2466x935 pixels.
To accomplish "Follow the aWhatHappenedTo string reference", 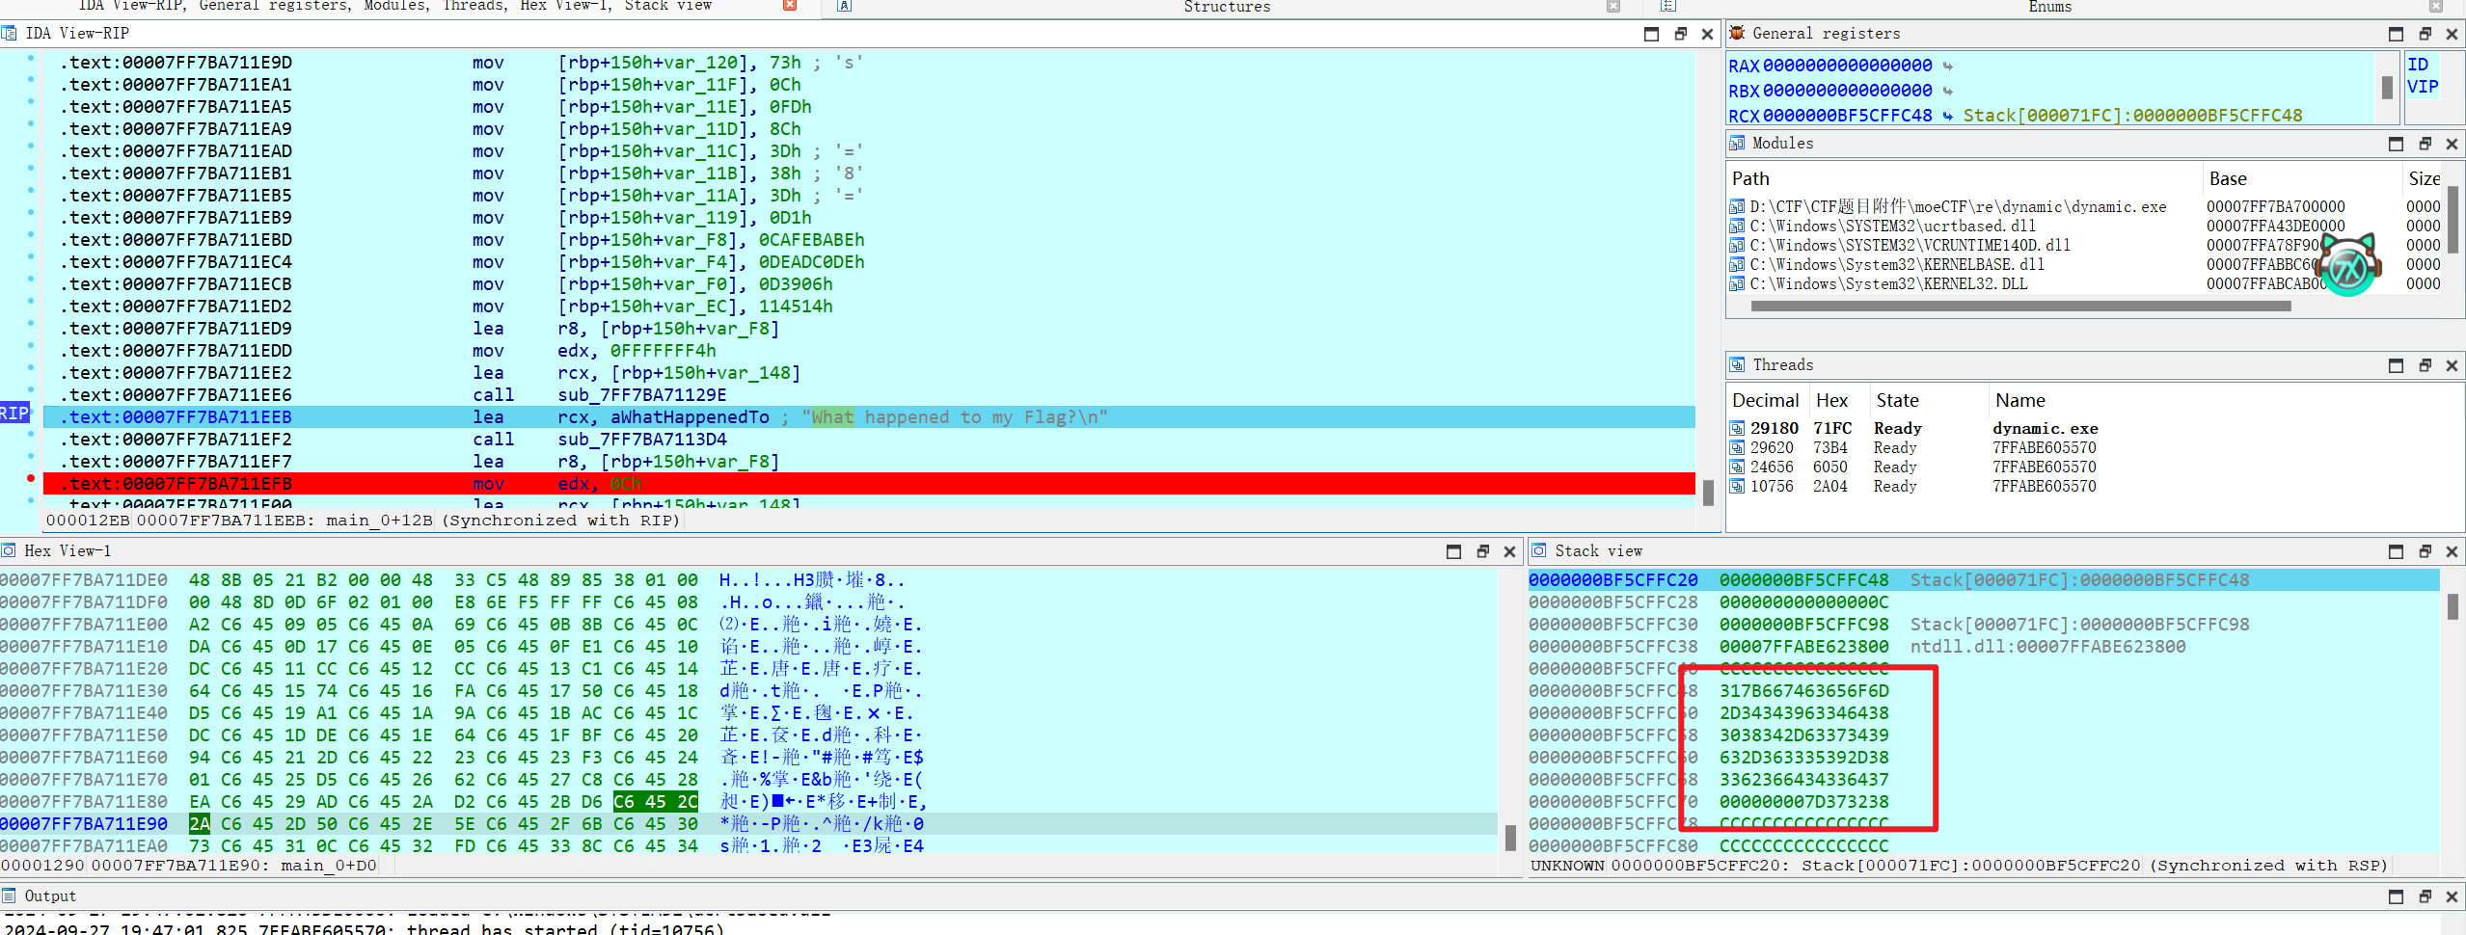I will click(689, 417).
